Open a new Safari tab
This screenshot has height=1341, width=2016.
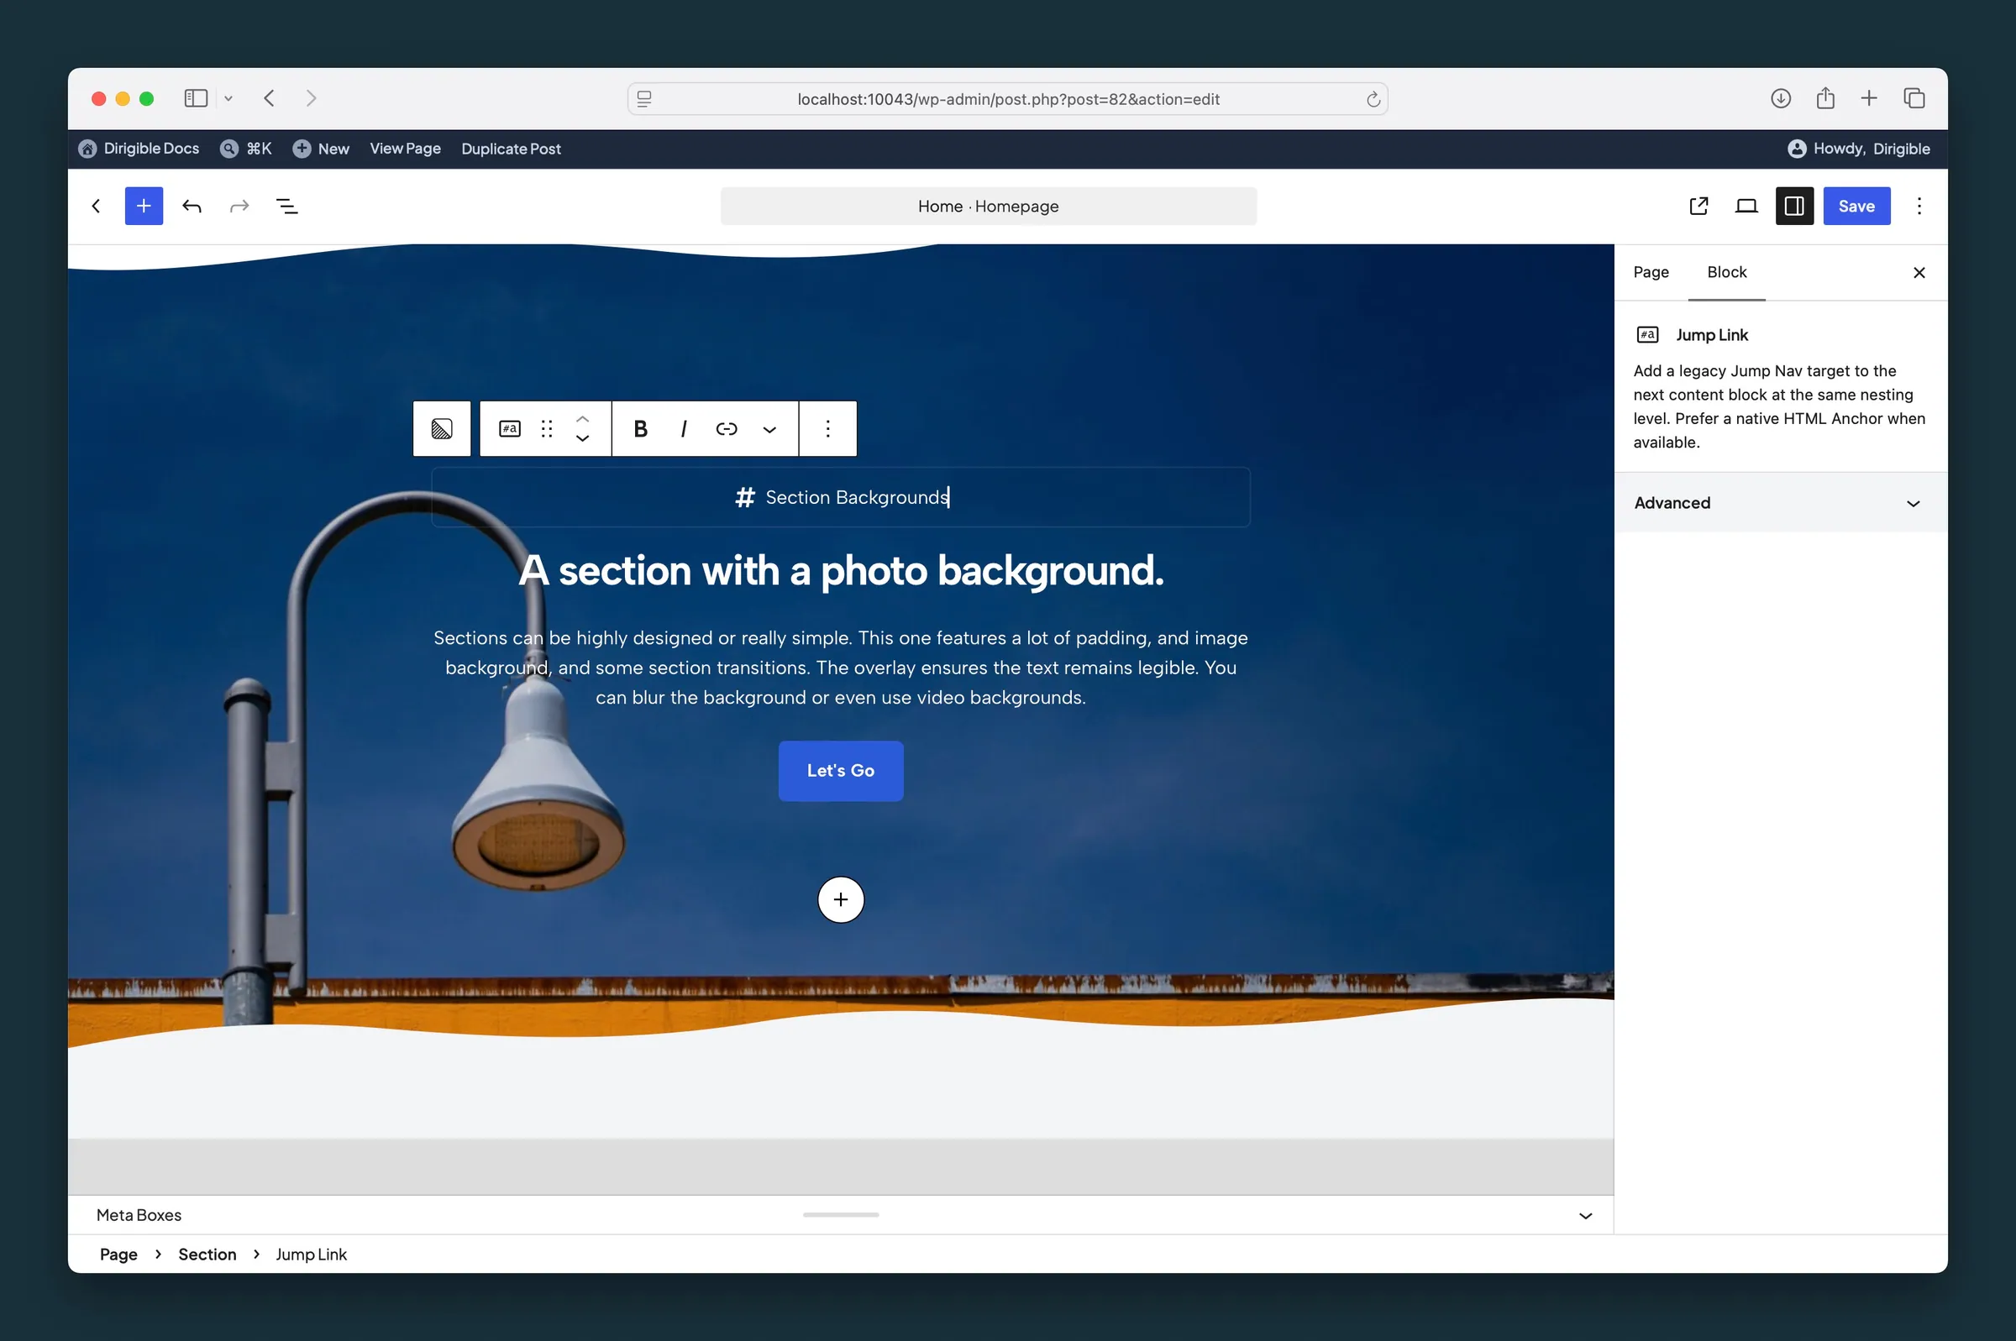(1869, 98)
